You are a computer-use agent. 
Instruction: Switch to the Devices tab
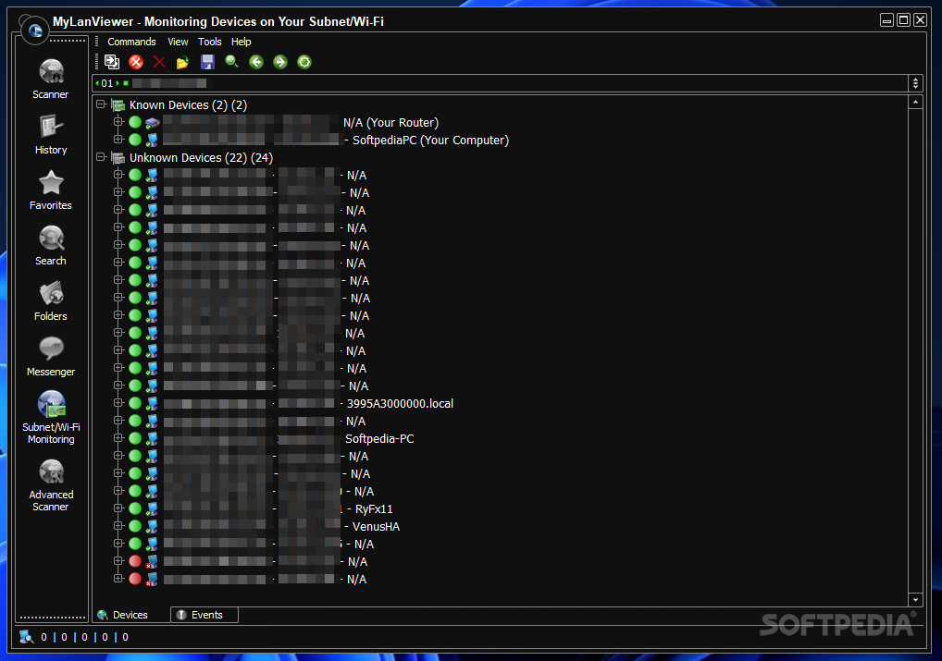click(122, 615)
